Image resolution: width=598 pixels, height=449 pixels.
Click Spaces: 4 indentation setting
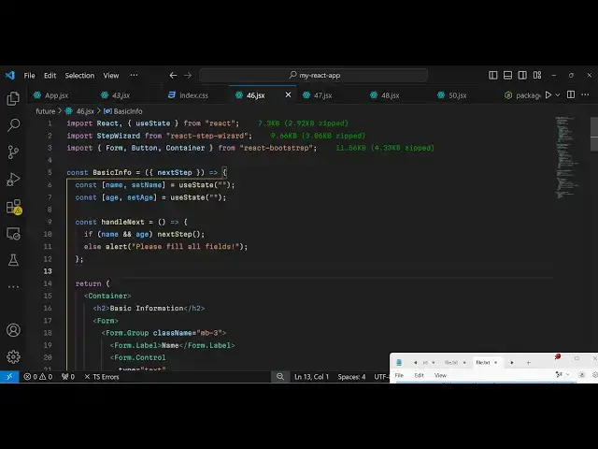click(351, 377)
